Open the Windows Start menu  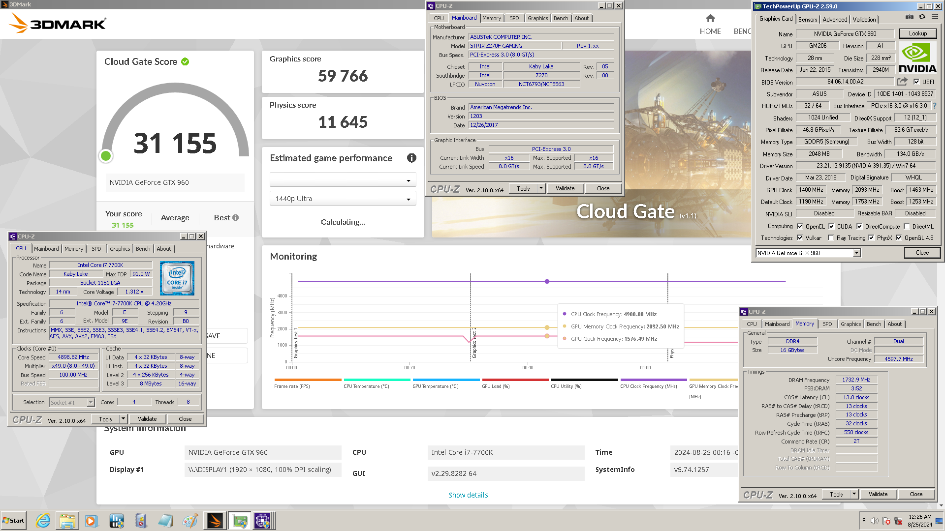(x=13, y=521)
